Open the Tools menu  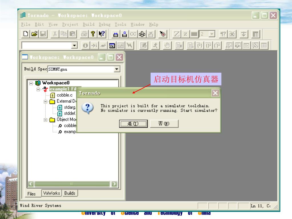[121, 25]
